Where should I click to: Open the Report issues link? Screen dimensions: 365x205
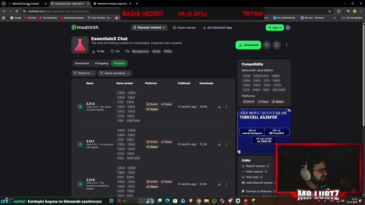(x=255, y=166)
